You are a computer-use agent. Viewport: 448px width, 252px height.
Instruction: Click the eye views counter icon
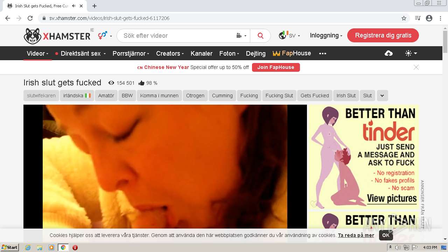111,83
